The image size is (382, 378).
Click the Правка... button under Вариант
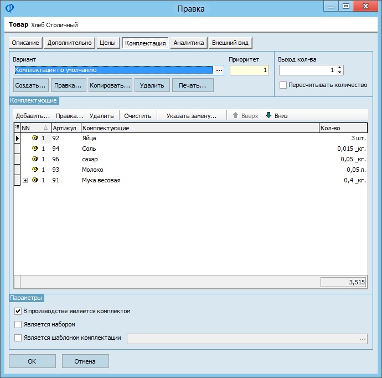point(68,85)
